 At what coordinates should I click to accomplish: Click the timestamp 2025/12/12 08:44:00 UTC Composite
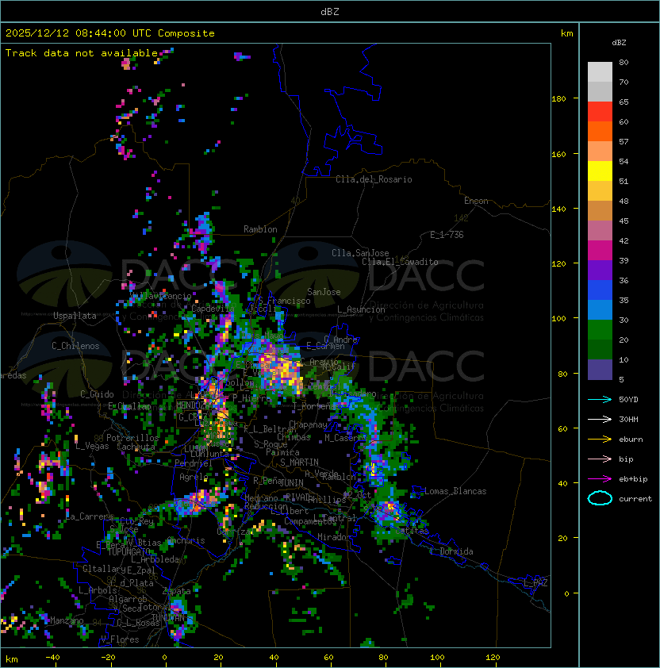[x=110, y=33]
